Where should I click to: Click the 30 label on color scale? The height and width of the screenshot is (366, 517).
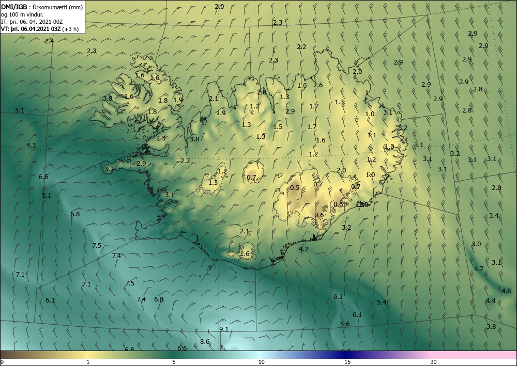point(433,362)
